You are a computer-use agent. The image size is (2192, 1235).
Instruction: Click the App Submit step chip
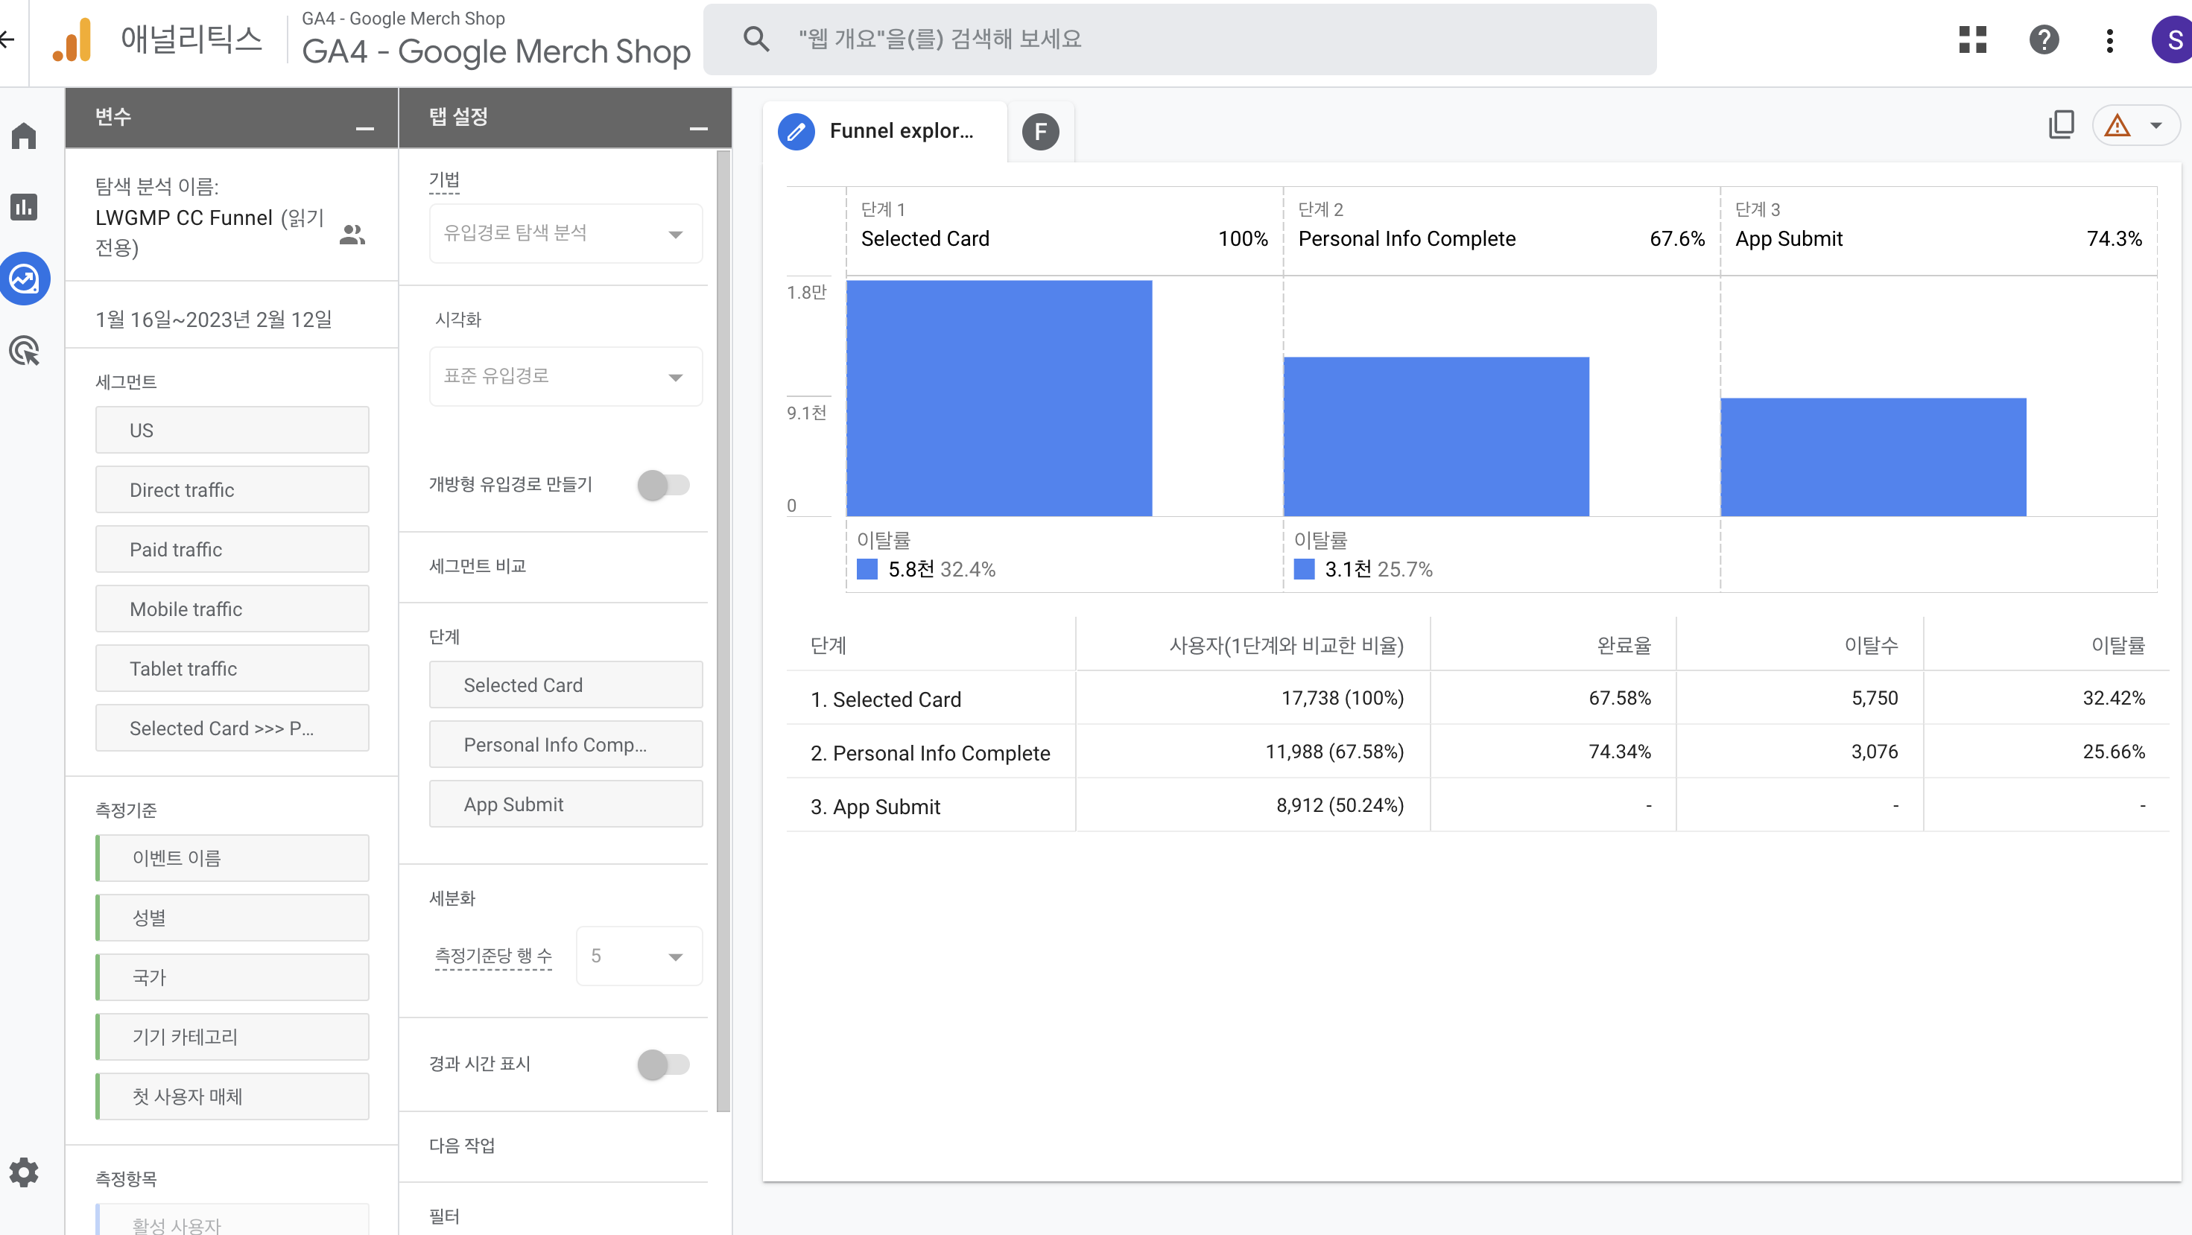[565, 804]
